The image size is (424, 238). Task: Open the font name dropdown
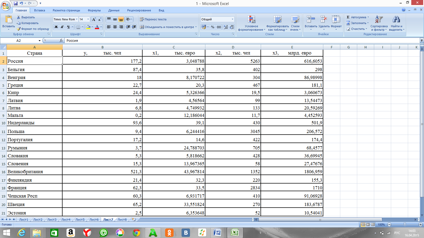(77, 19)
